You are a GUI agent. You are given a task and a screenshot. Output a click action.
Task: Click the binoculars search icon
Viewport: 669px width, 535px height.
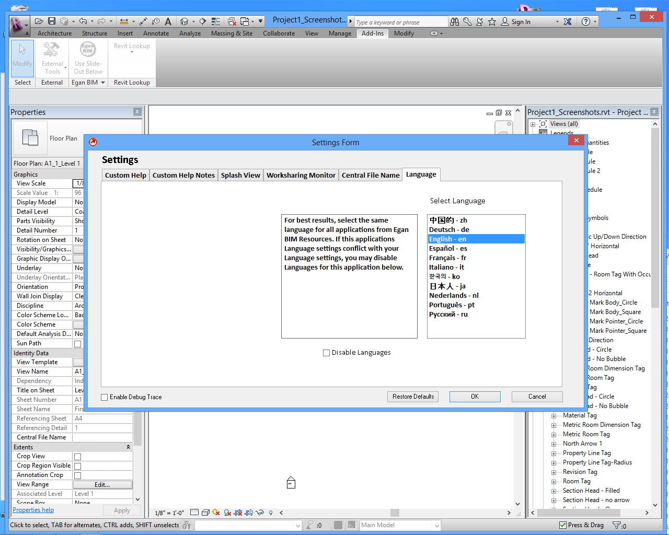(455, 21)
